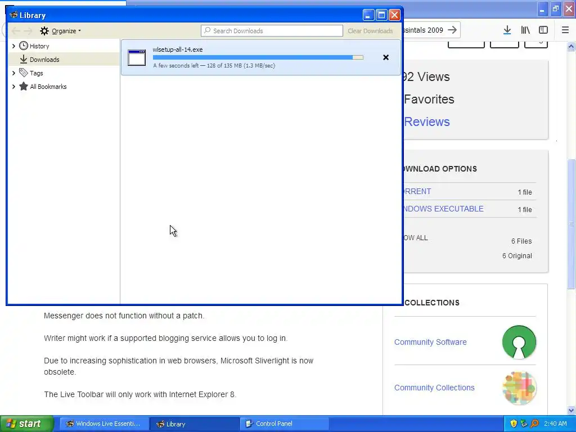Switch to the Control Panel taskbar button

tap(284, 424)
